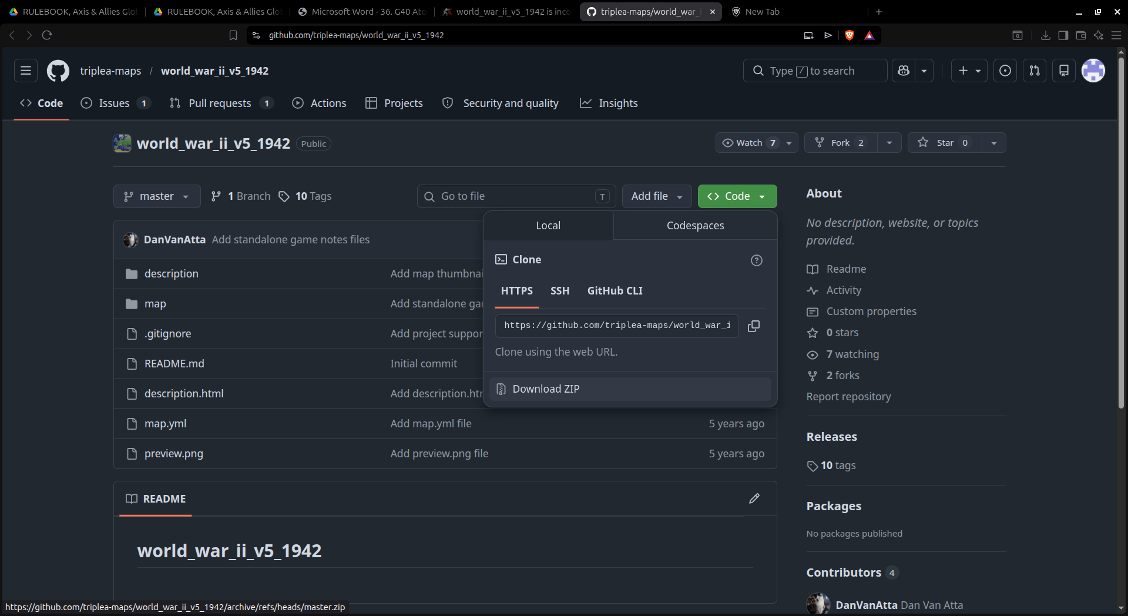
Task: Click Report repository link
Action: pos(848,397)
